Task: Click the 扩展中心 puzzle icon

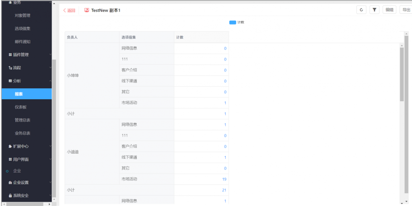Action: coord(10,146)
